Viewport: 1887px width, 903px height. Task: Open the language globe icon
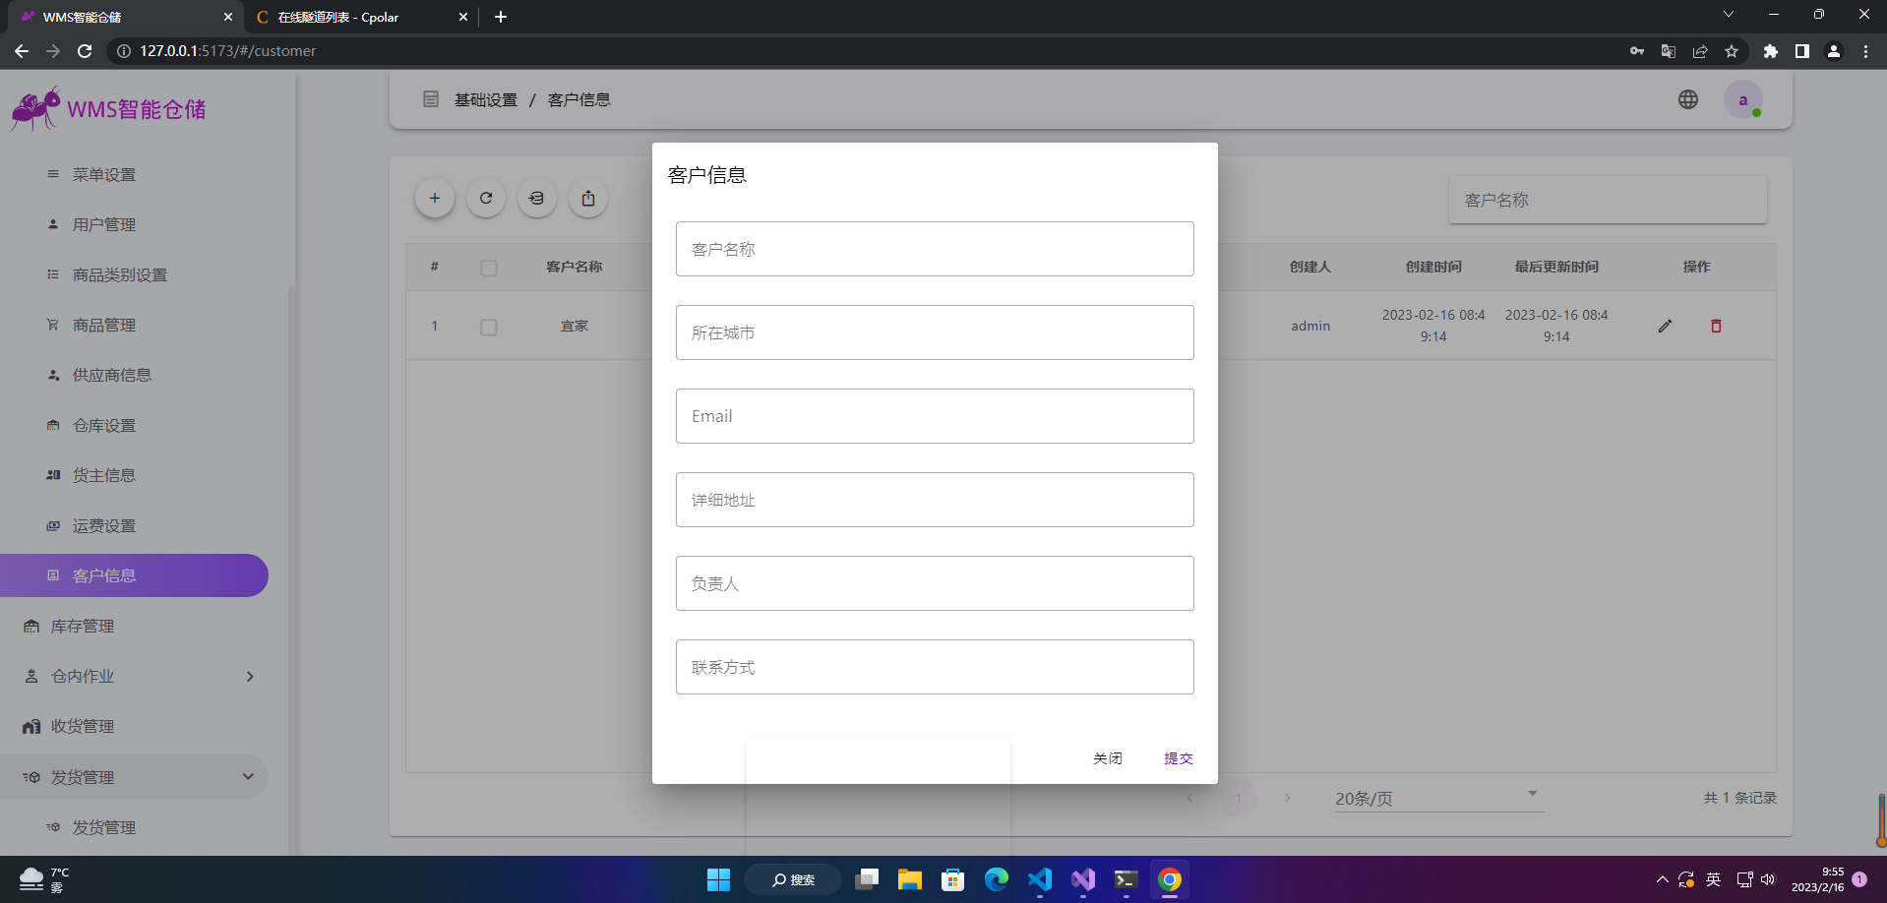(x=1688, y=99)
